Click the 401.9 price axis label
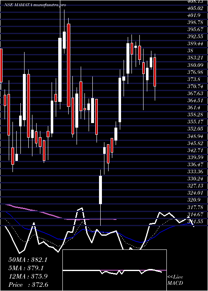This screenshot has height=291, width=208. click(x=194, y=15)
